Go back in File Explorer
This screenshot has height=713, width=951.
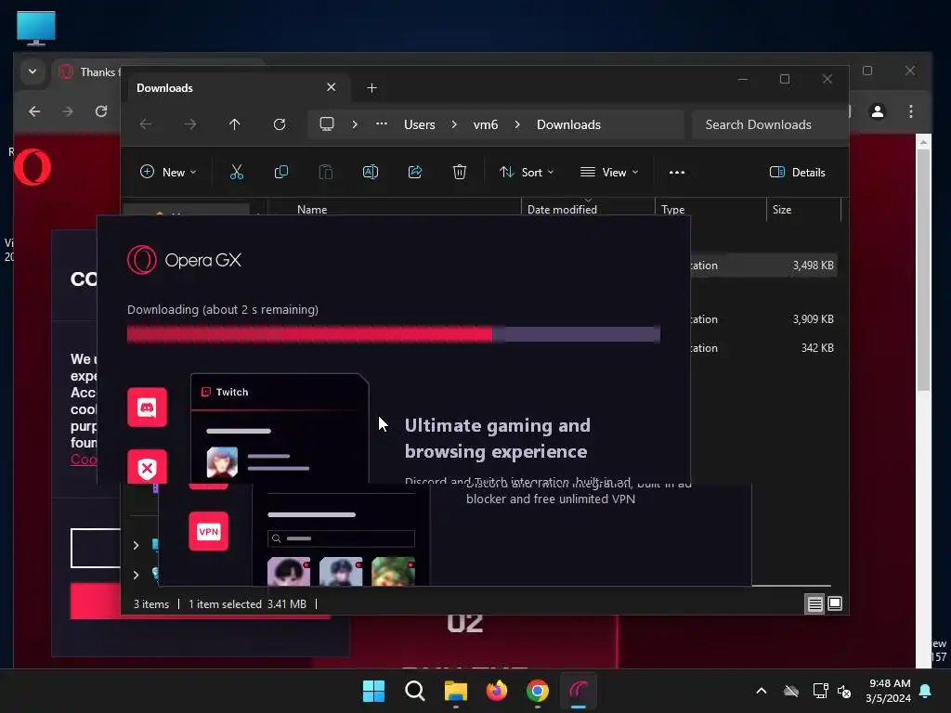coord(146,124)
